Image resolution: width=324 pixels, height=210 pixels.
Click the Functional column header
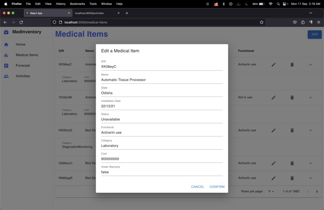point(246,51)
